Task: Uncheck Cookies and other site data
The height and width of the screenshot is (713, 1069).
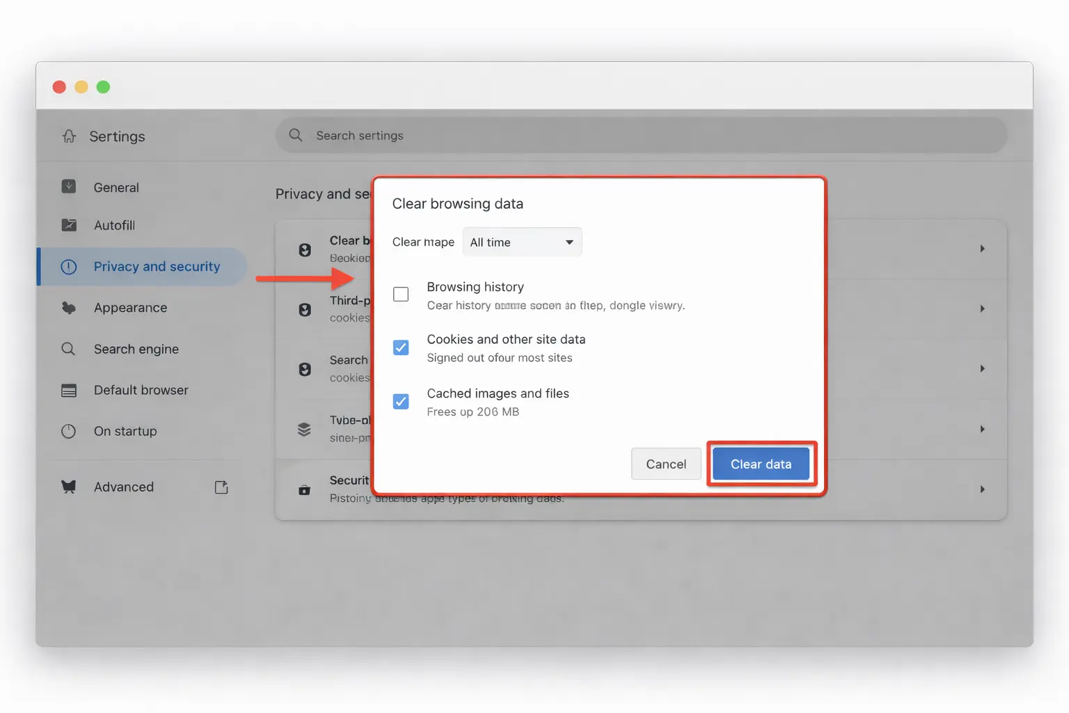Action: tap(401, 347)
